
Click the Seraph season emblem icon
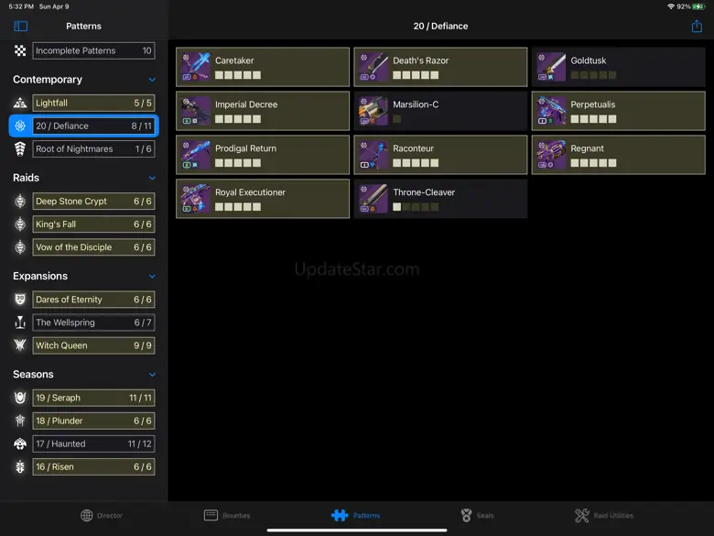20,398
